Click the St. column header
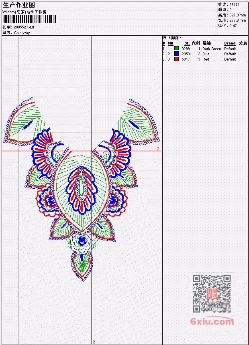 click(187, 43)
